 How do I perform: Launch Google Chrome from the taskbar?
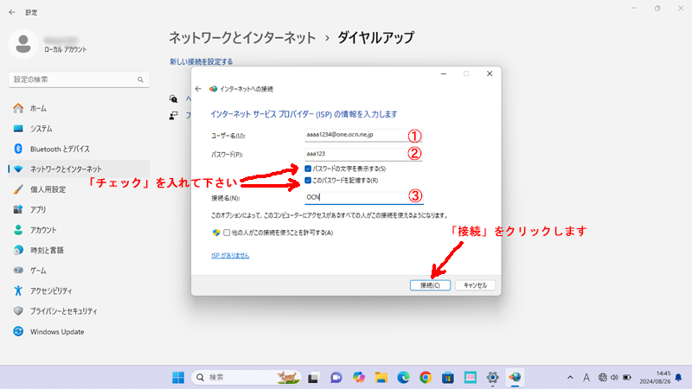[x=425, y=377]
